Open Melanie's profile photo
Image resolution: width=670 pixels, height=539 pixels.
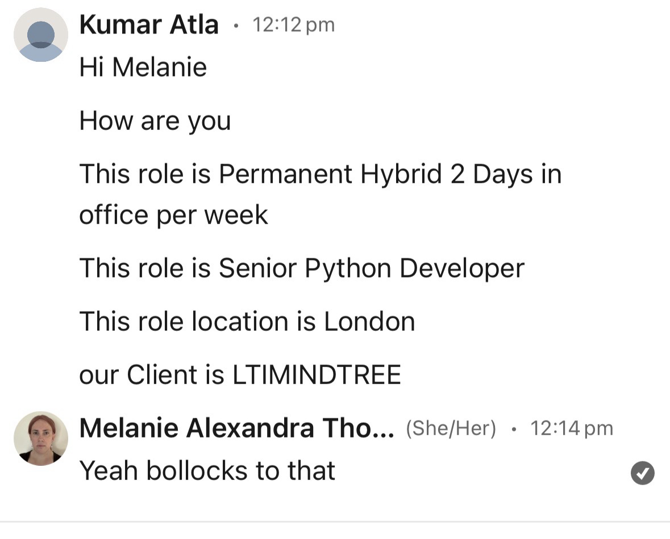(x=41, y=439)
